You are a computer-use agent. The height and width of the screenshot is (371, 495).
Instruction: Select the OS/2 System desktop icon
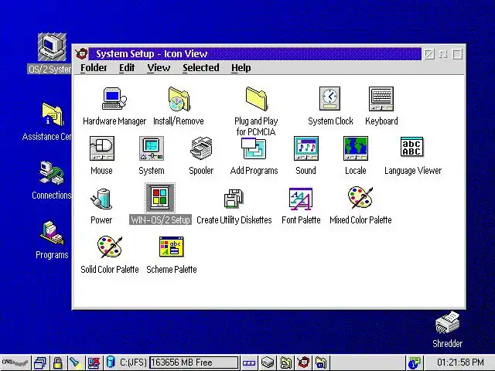point(52,47)
